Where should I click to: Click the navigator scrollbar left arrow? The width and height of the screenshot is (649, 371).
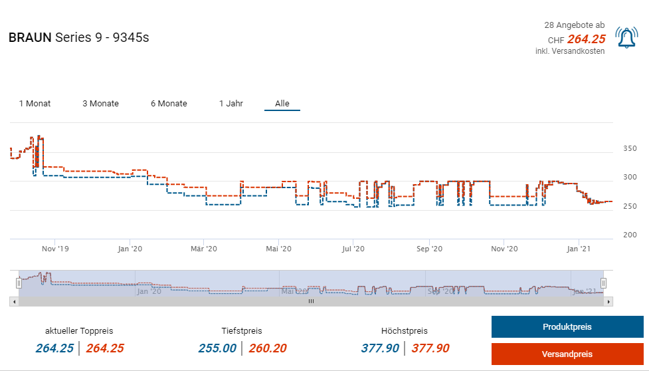click(x=13, y=301)
